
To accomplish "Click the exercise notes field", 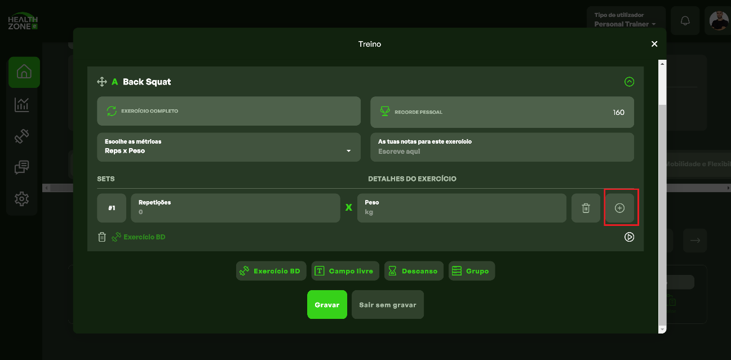I will pos(502,147).
